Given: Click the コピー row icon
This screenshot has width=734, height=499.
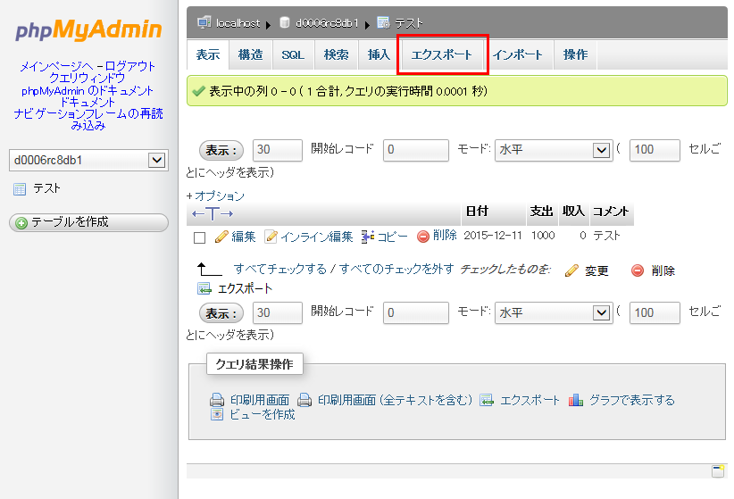Looking at the screenshot, I should (x=368, y=237).
